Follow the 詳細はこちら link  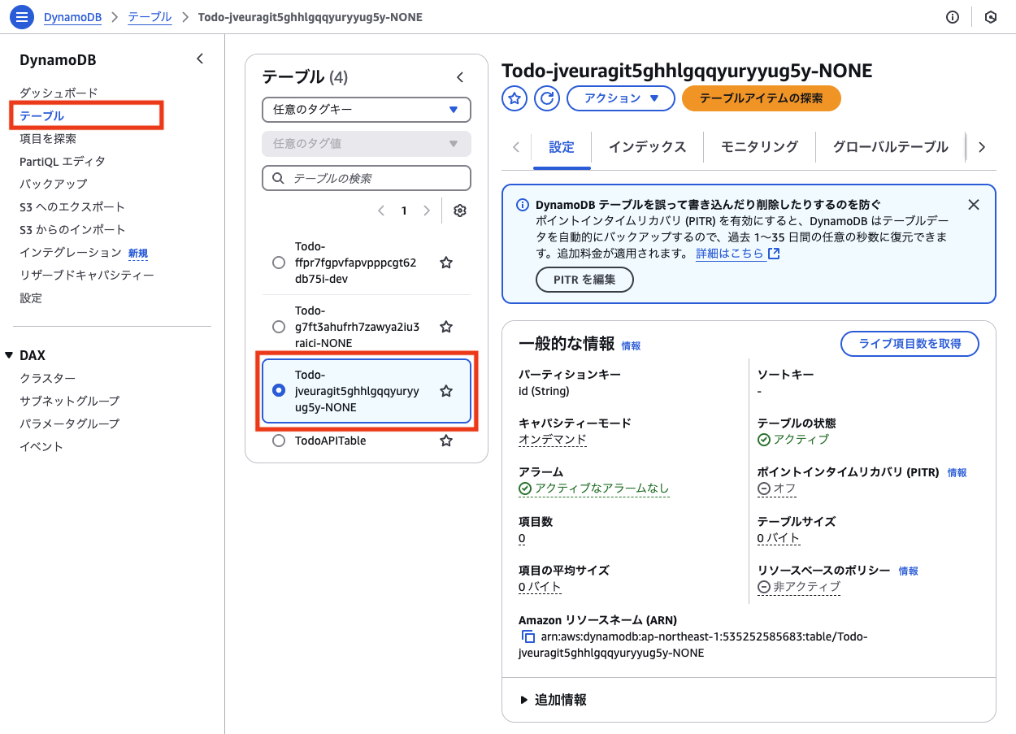point(730,254)
